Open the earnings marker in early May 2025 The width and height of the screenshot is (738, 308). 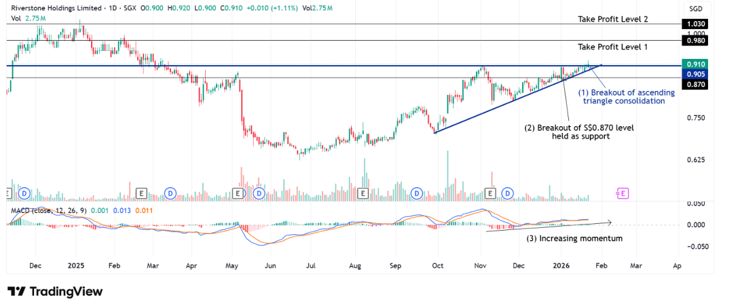[x=238, y=193]
